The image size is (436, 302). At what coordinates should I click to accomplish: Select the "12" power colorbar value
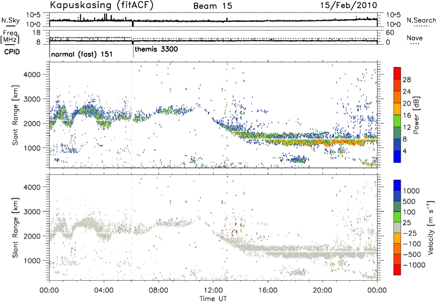pyautogui.click(x=407, y=128)
